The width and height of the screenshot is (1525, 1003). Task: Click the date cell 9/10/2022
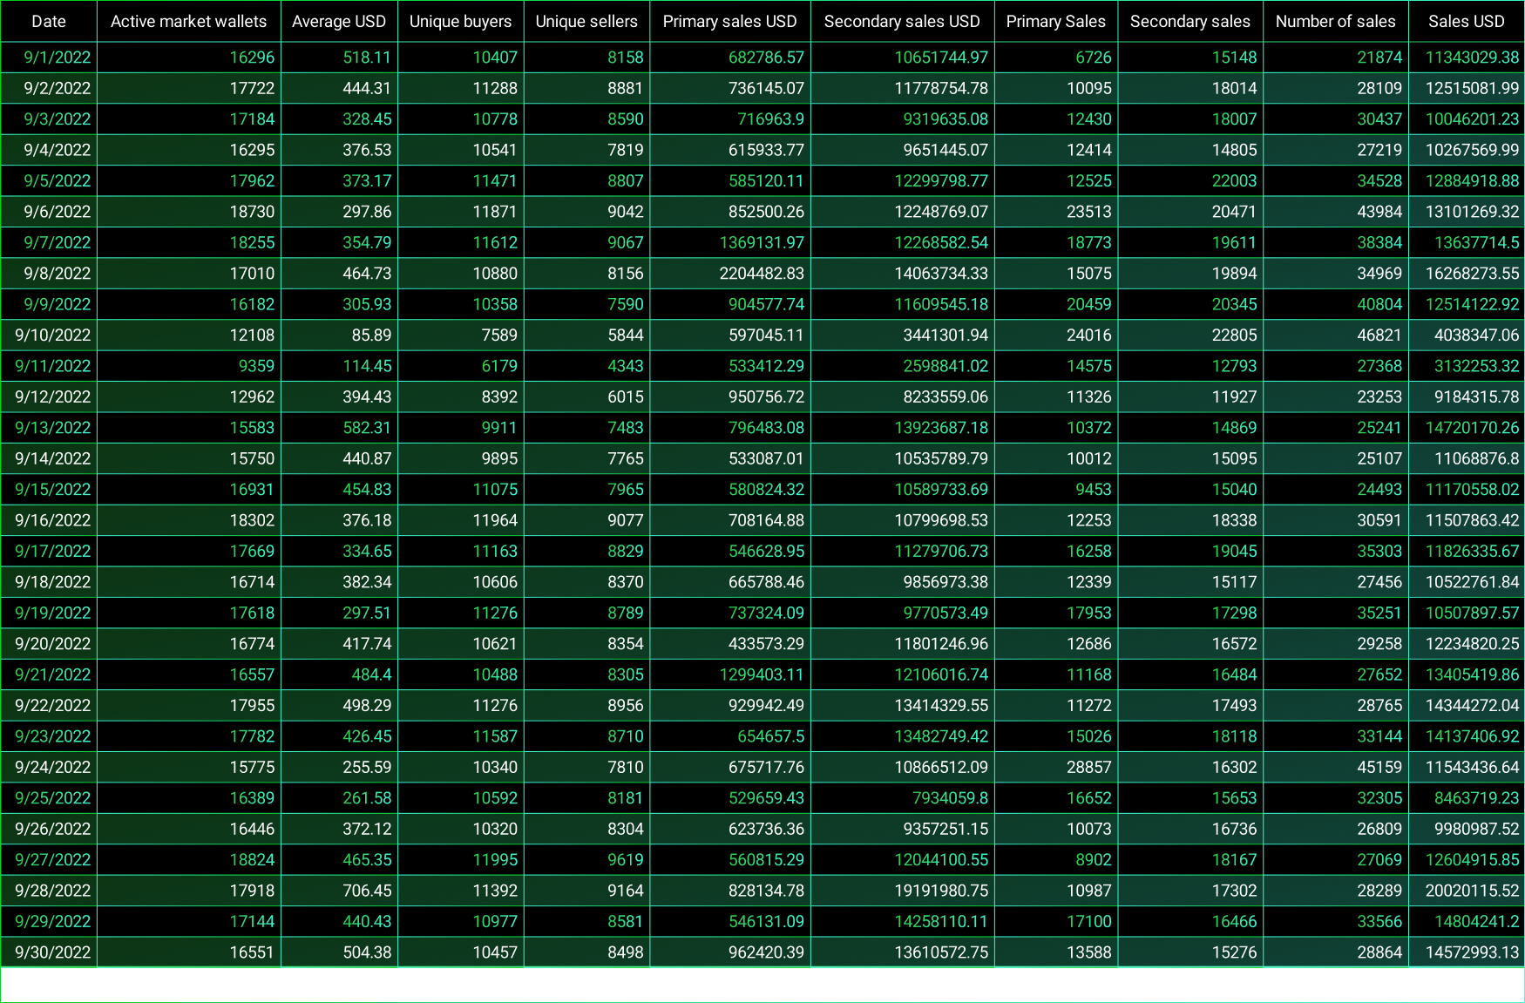click(49, 335)
